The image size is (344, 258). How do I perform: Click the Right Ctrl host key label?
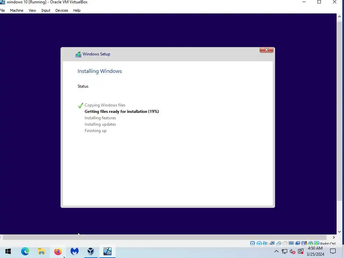328,243
